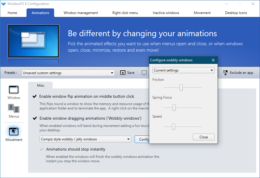Click the Speed slider handle
Screen dimensions: 260x178
pos(173,127)
